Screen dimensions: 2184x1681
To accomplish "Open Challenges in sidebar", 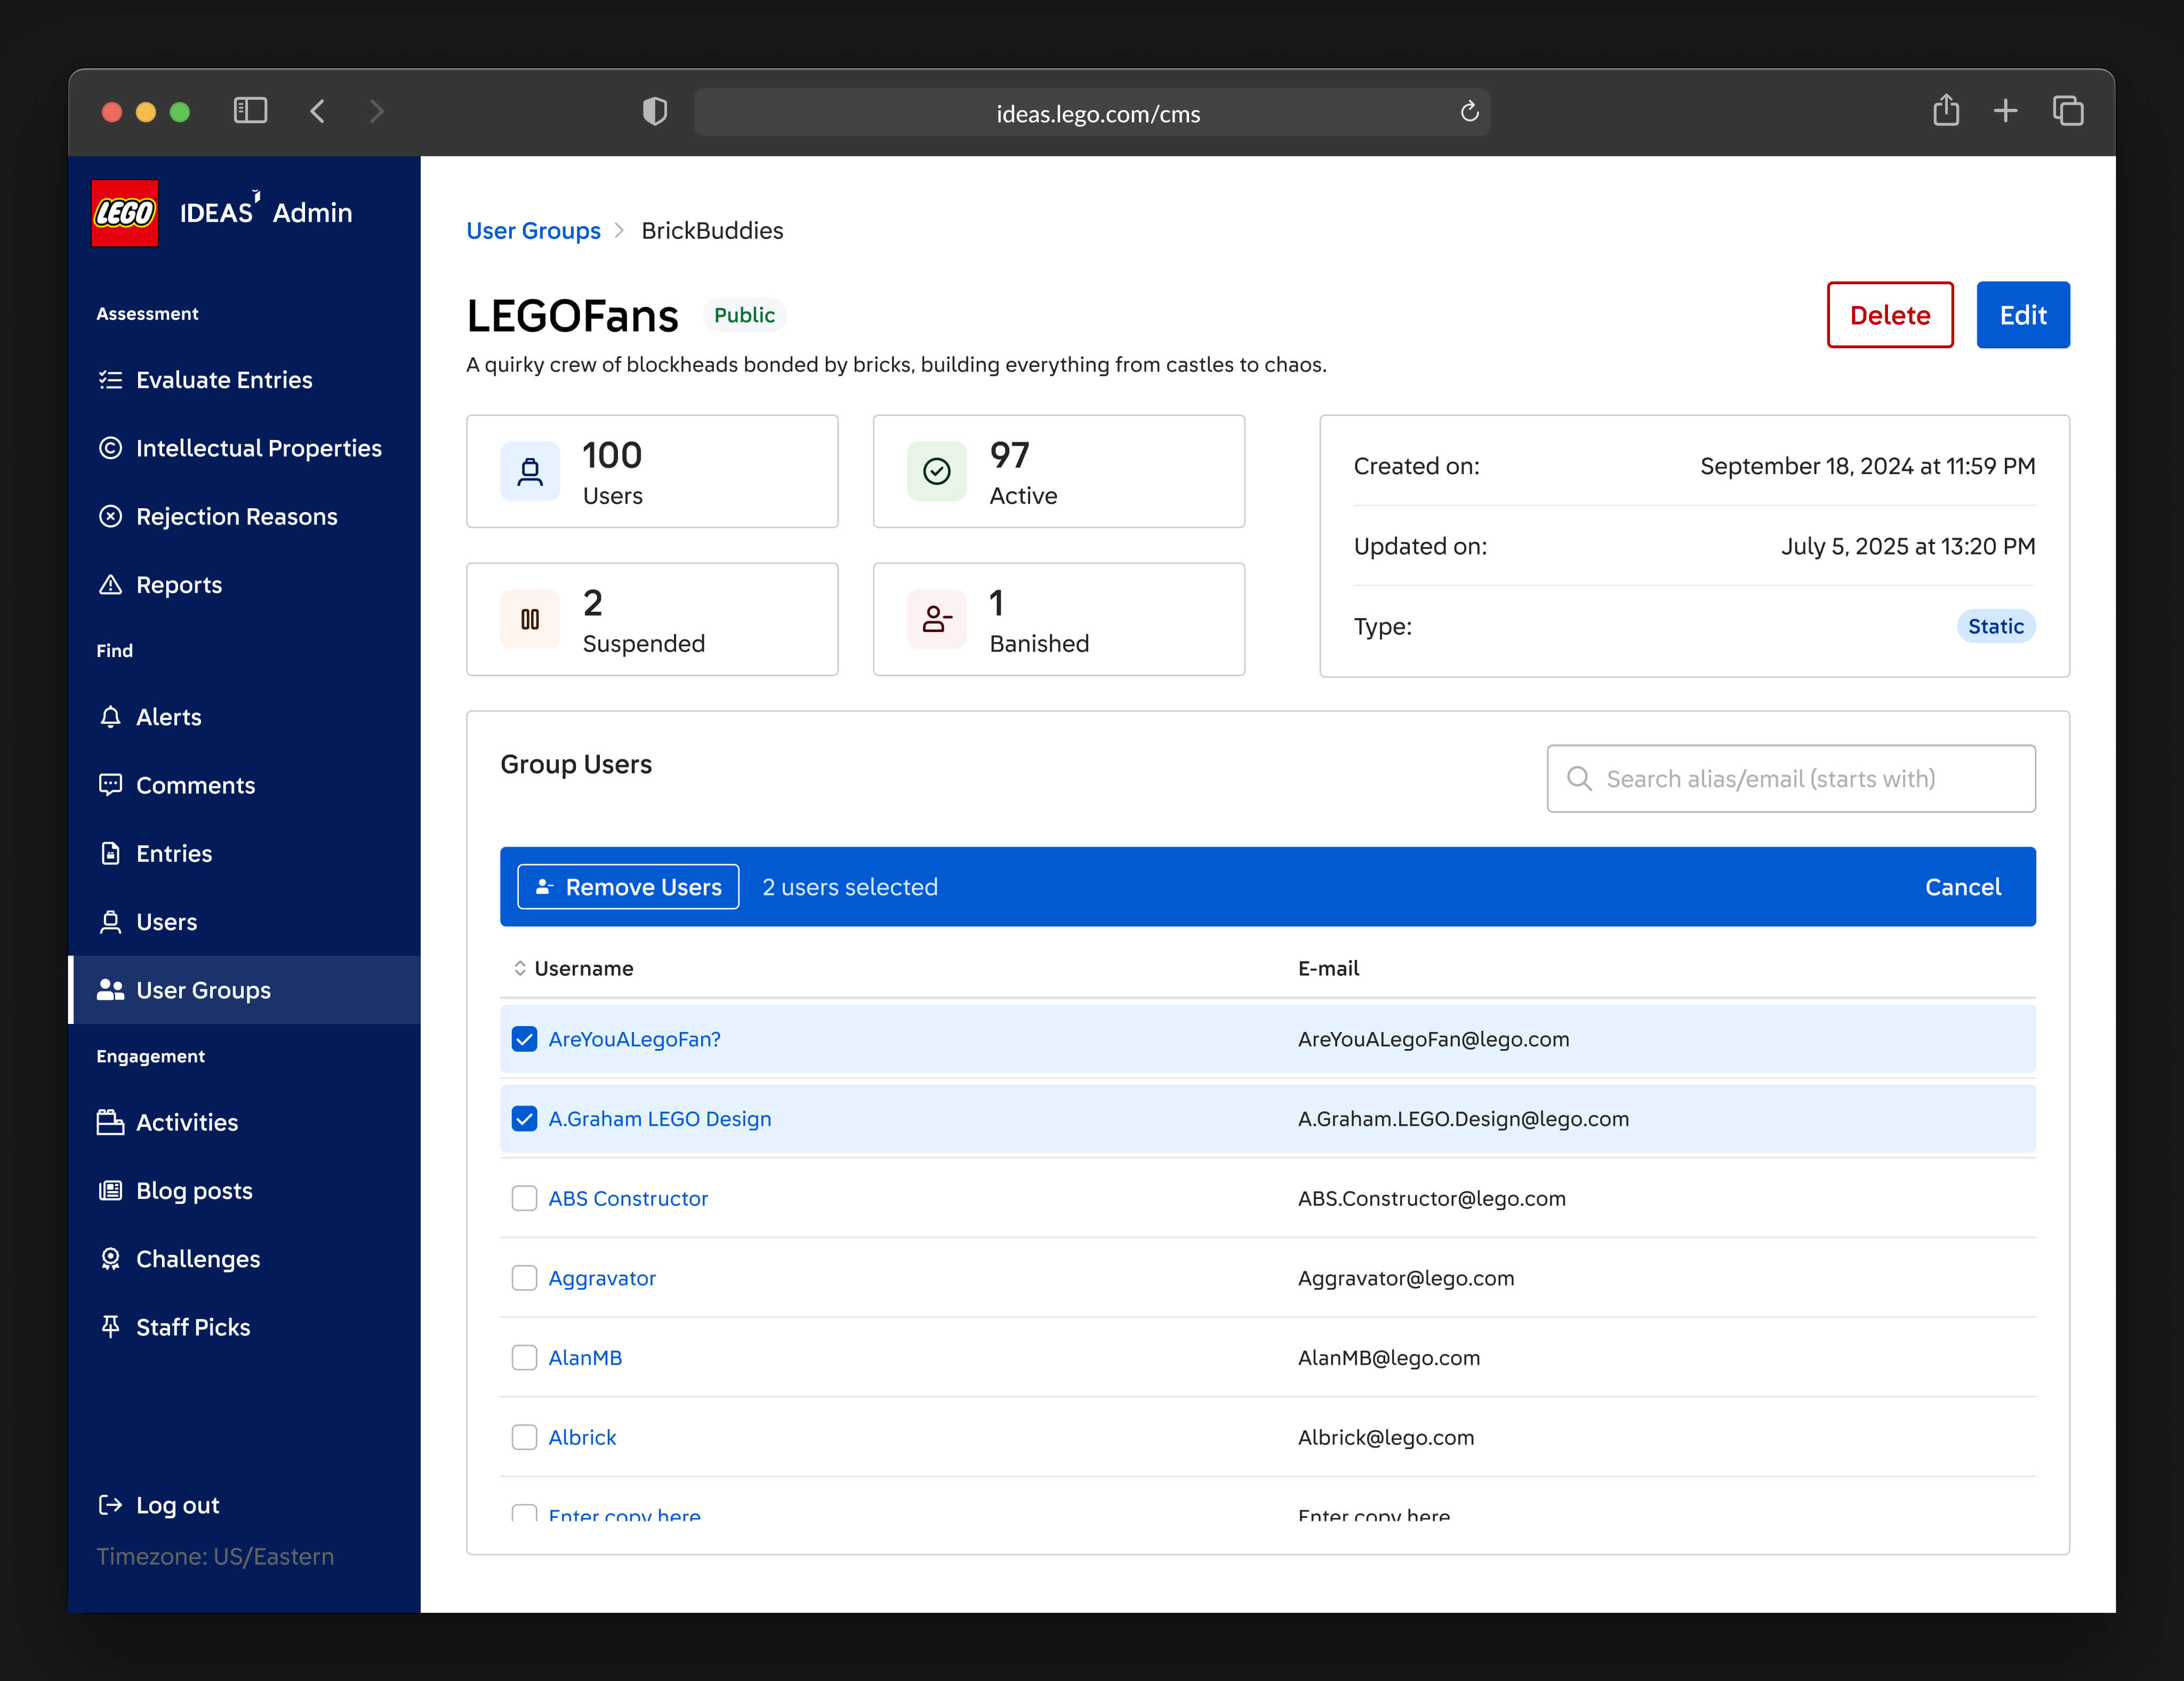I will (244, 1258).
